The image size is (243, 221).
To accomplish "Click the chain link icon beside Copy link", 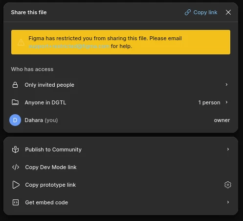I will tap(188, 12).
